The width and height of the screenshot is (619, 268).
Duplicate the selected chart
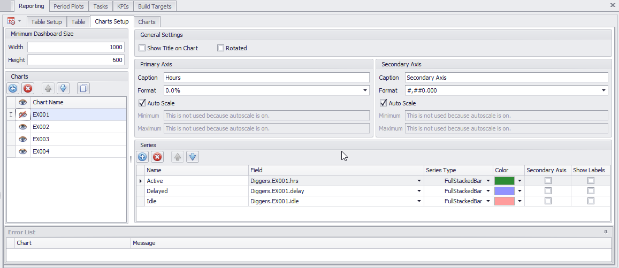pos(83,88)
